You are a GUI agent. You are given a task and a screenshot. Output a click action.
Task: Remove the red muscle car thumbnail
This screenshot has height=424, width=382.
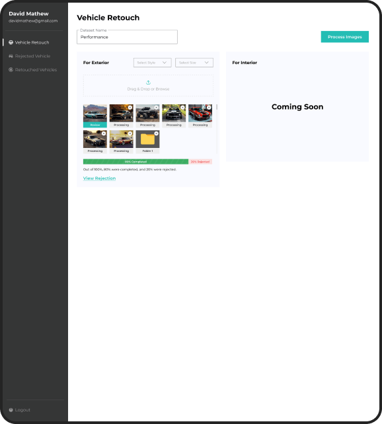209,108
